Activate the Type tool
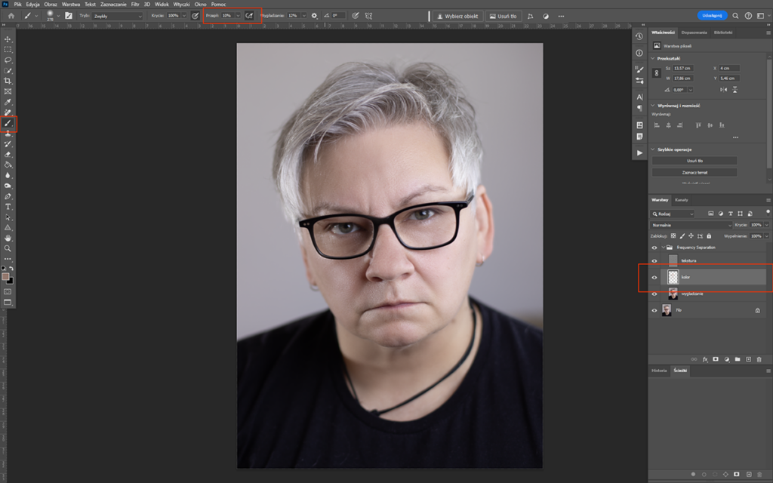Screen dimensions: 773x483 [8, 206]
